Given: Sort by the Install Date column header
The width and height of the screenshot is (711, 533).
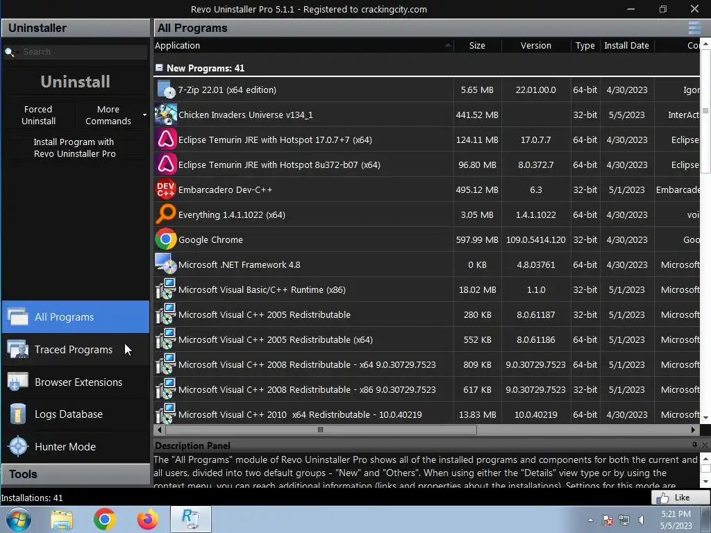Looking at the screenshot, I should (627, 45).
